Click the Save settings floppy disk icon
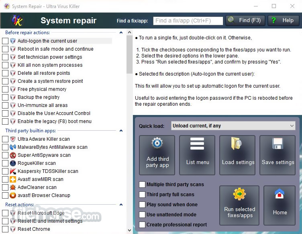Image resolution: width=302 pixels, height=234 pixels. 278,144
